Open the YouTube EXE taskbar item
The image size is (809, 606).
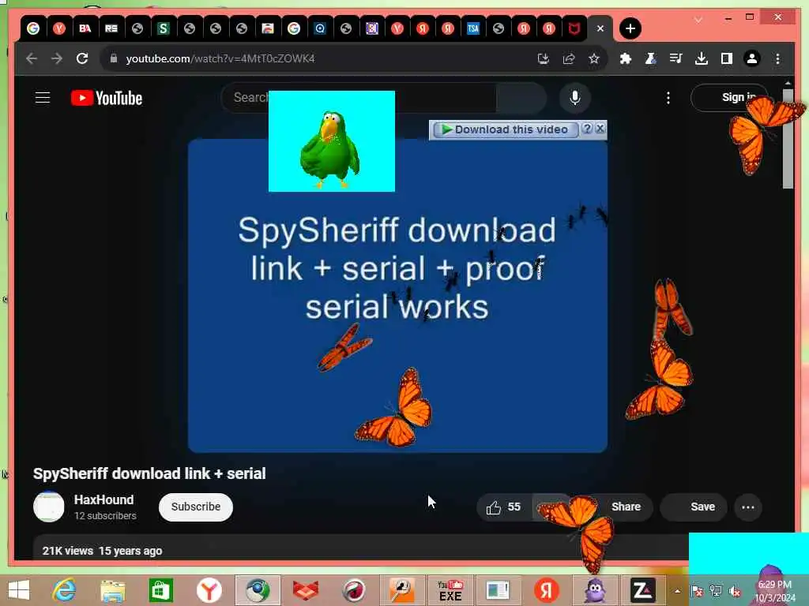[450, 590]
